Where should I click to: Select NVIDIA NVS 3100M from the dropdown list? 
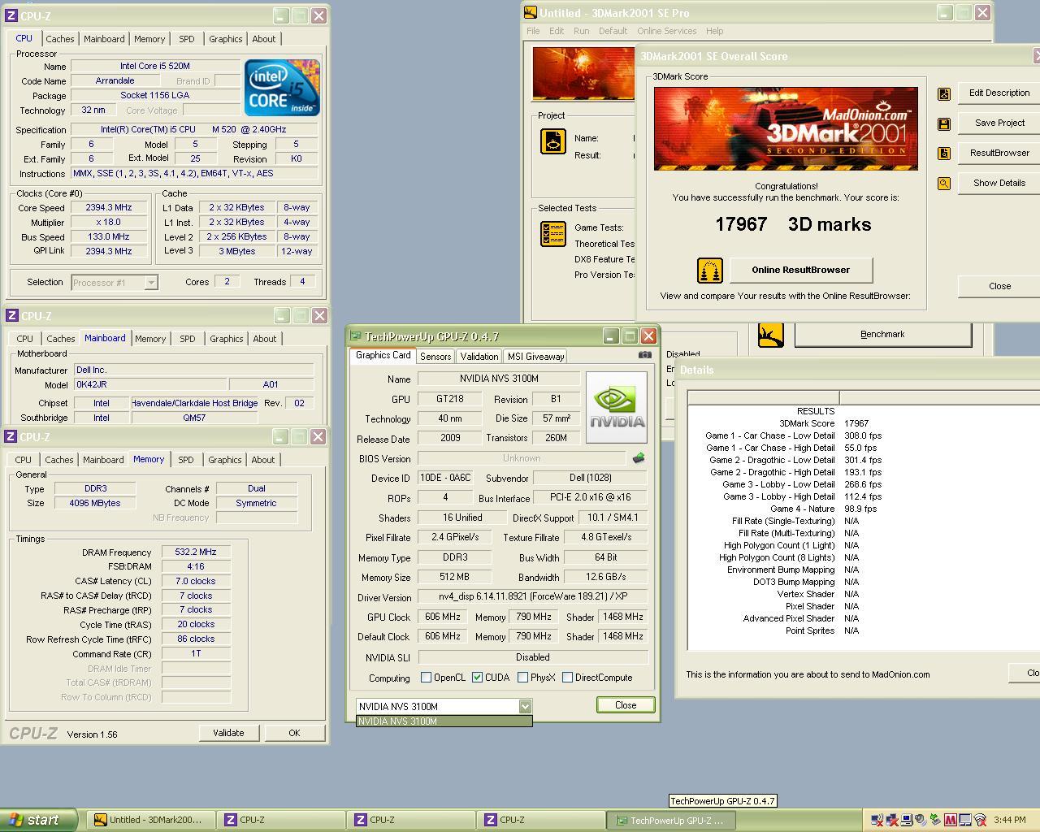pos(444,721)
